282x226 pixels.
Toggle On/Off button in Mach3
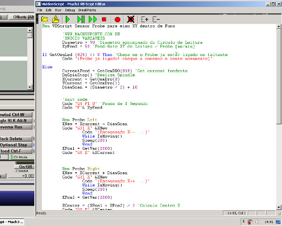click(x=24, y=167)
